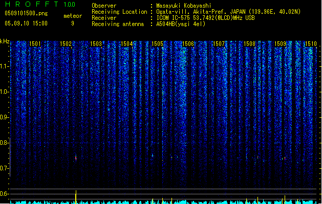The image size is (322, 204).
Task: Click the 0.9 kHz frequency axis label
Action: click(4, 117)
